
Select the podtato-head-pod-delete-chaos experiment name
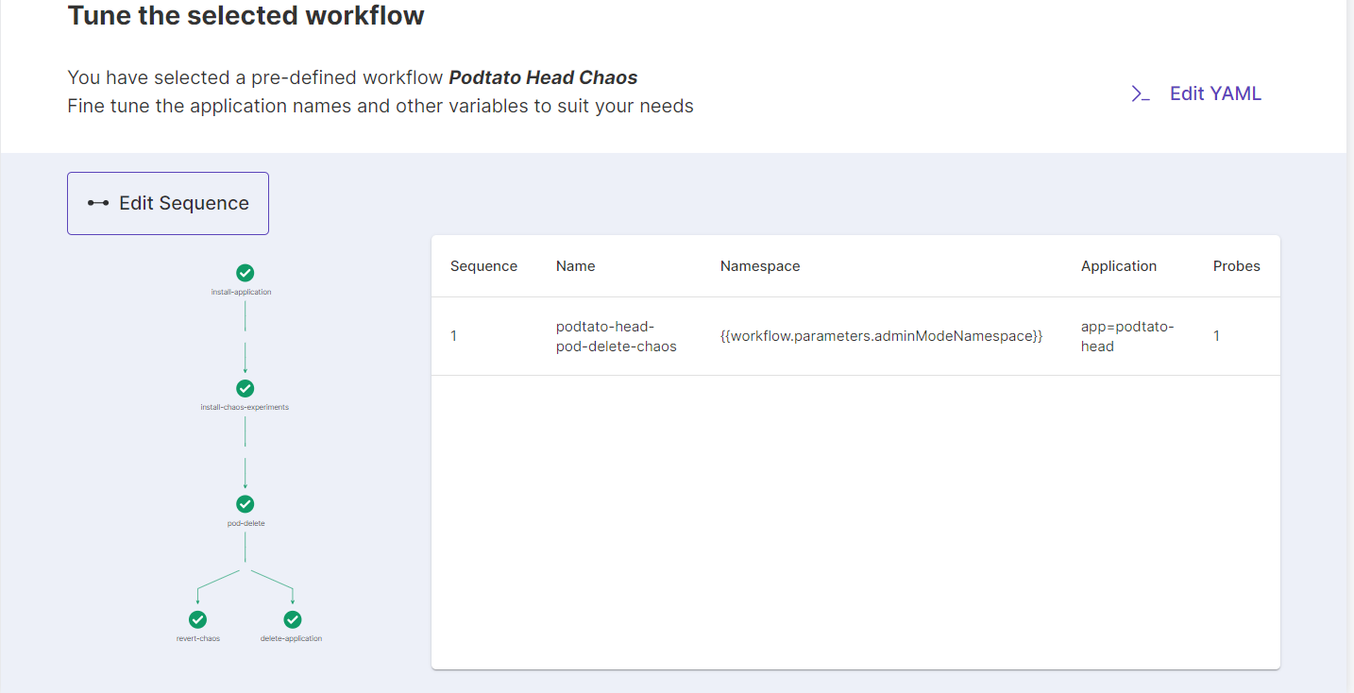[x=617, y=336]
